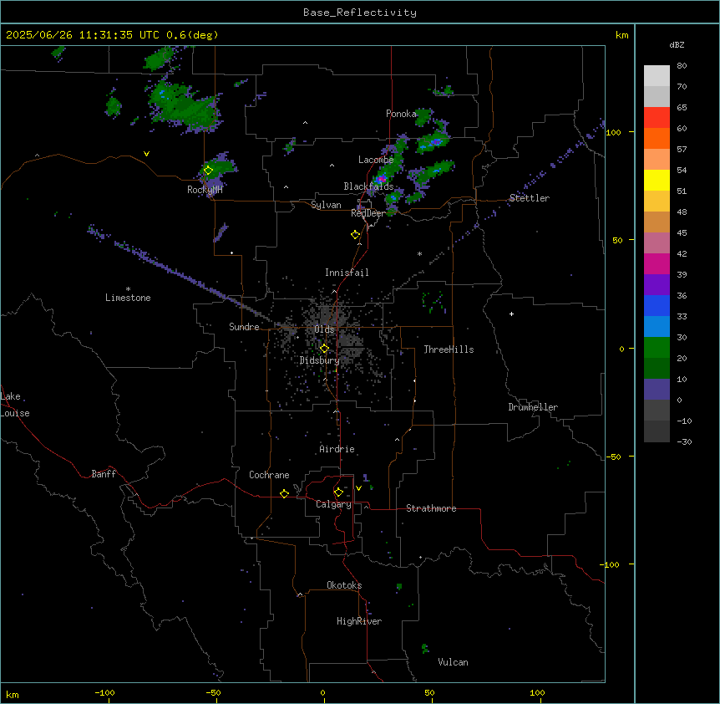The width and height of the screenshot is (720, 704).
Task: Click the Ponoka city label
Action: [x=401, y=114]
